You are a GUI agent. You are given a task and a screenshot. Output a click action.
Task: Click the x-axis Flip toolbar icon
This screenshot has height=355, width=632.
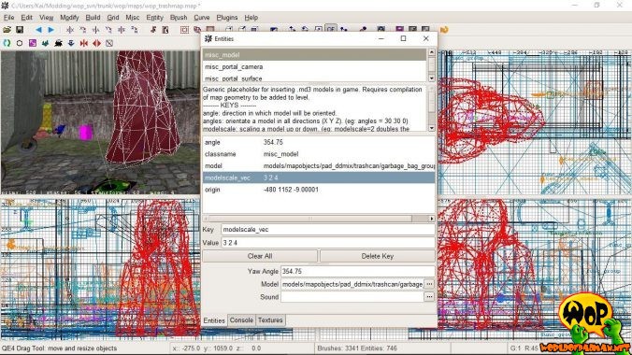[x=70, y=30]
